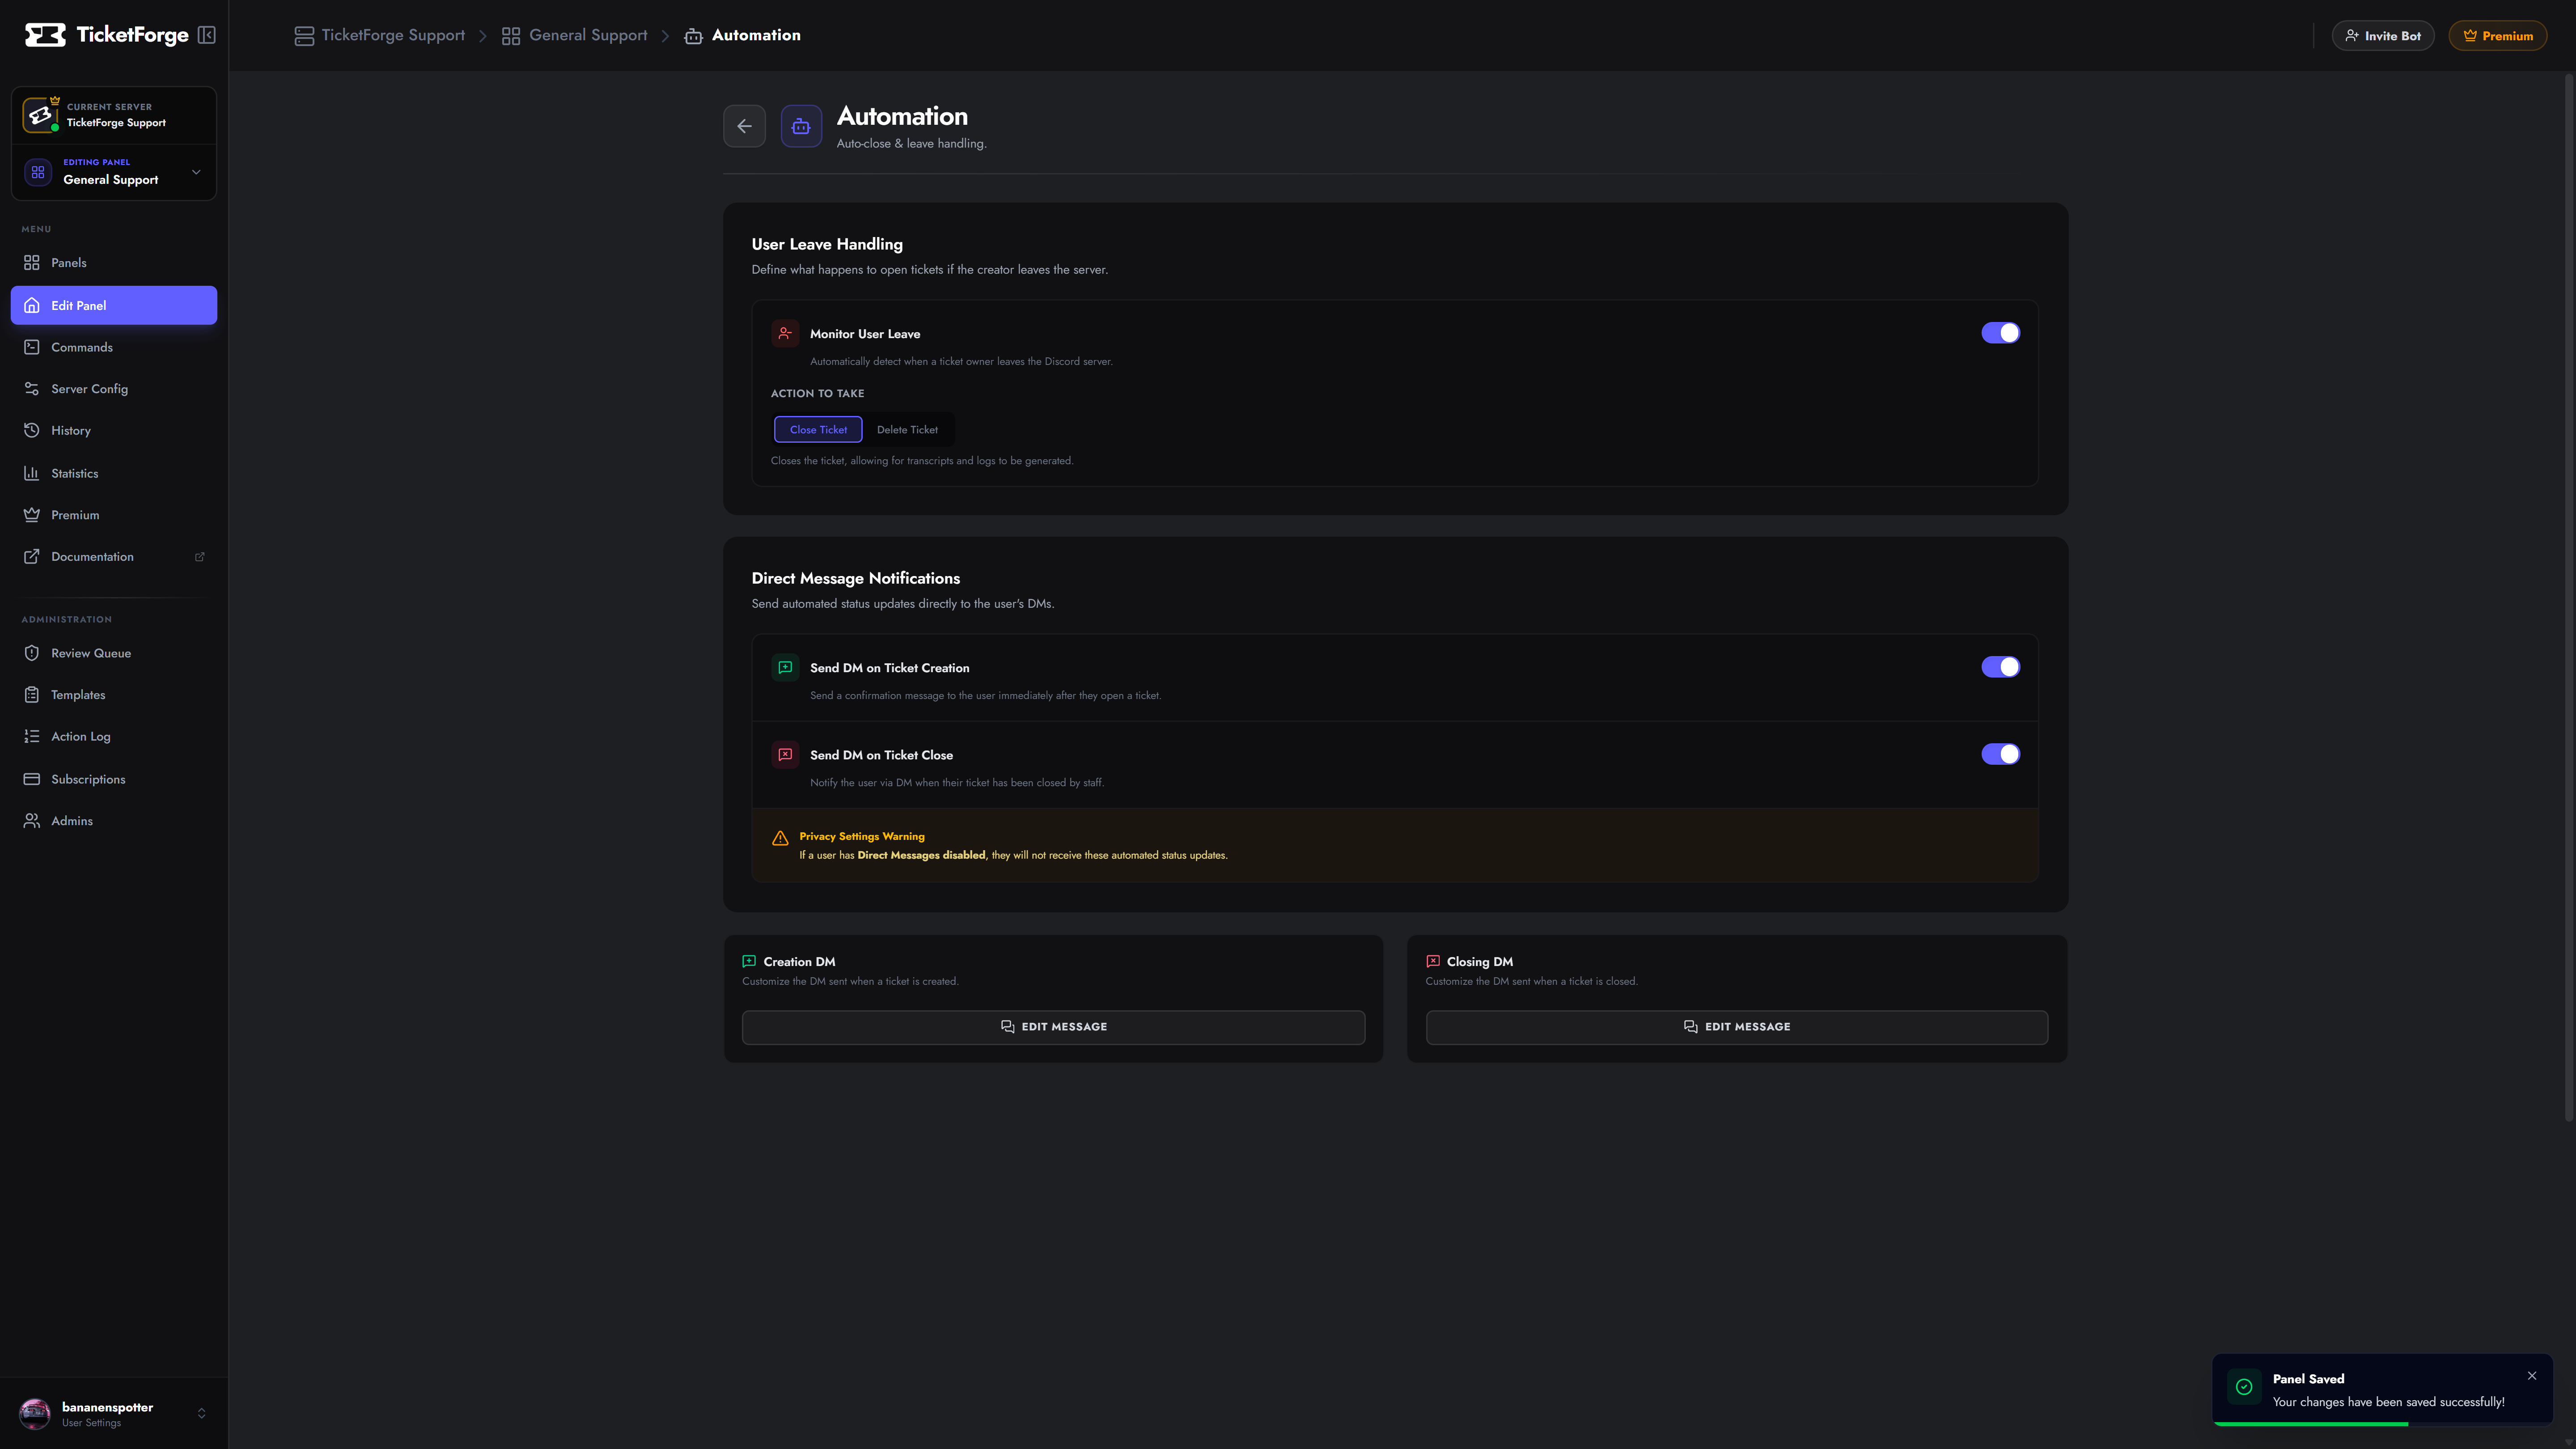Click the Privacy Settings Warning triangle icon
2576x1449 pixels.
point(780,838)
